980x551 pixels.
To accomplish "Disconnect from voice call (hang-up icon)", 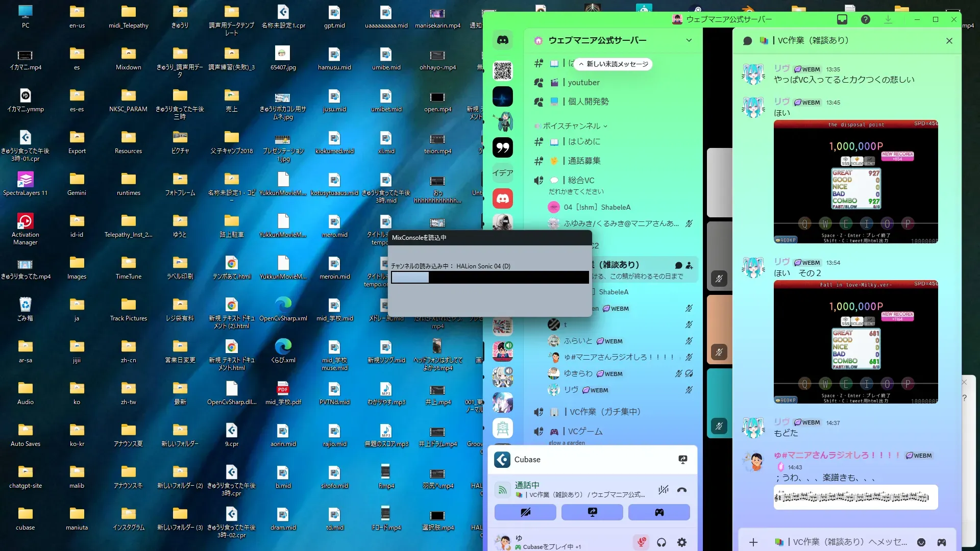I will point(681,490).
